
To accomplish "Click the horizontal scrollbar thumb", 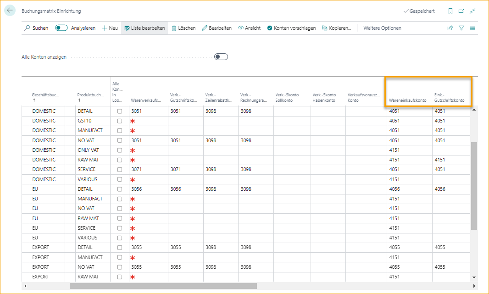I will tap(163, 286).
